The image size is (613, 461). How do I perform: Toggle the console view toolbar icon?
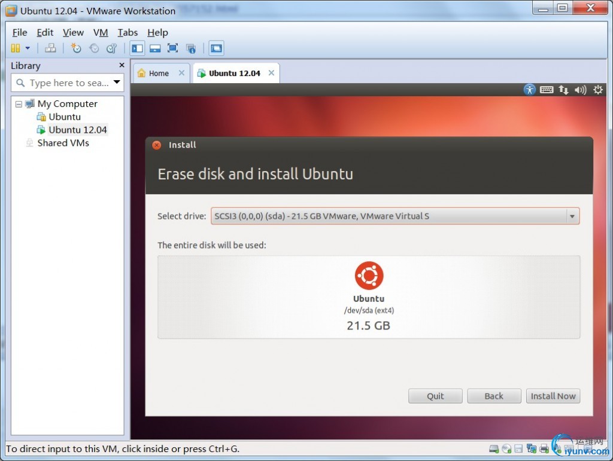216,48
